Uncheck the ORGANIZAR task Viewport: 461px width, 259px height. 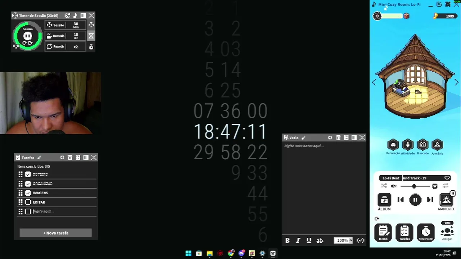pos(28,184)
